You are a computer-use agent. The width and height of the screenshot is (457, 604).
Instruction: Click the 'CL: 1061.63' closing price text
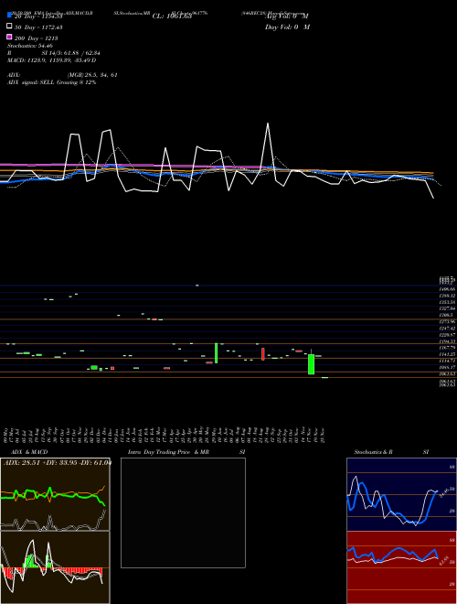point(172,16)
